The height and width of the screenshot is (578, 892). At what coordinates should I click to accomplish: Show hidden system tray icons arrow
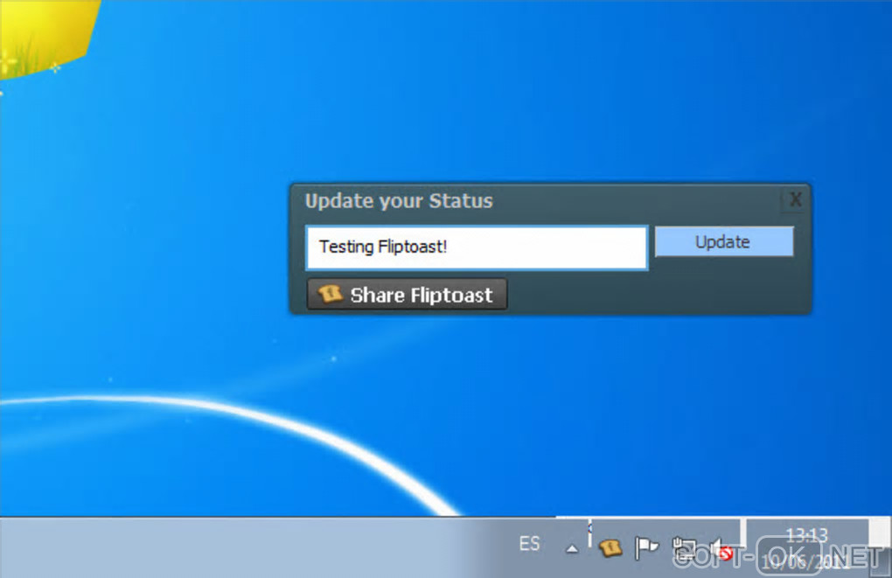coord(572,548)
